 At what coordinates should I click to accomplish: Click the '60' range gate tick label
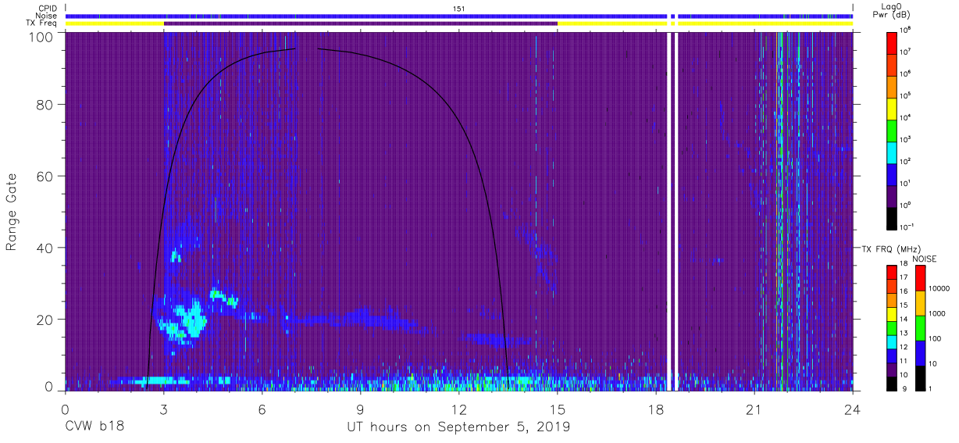(x=46, y=177)
